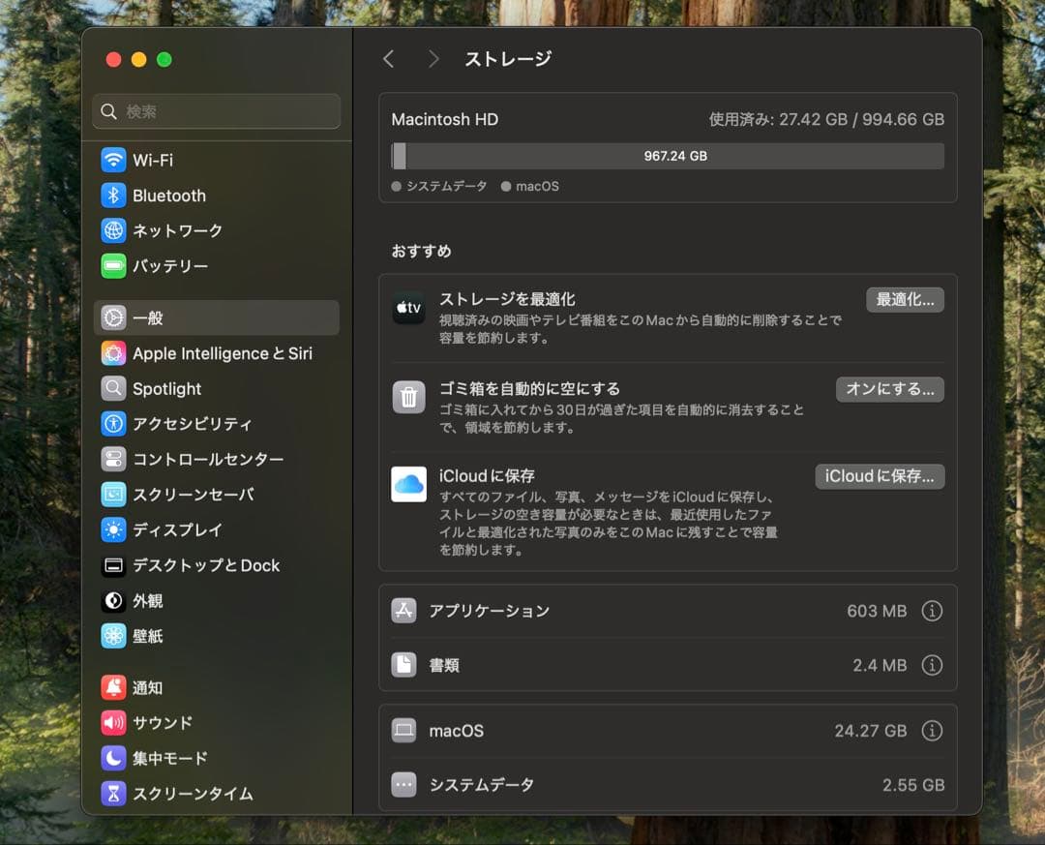Click the Spotlight magnifier icon in sidebar
This screenshot has width=1045, height=845.
click(x=113, y=388)
